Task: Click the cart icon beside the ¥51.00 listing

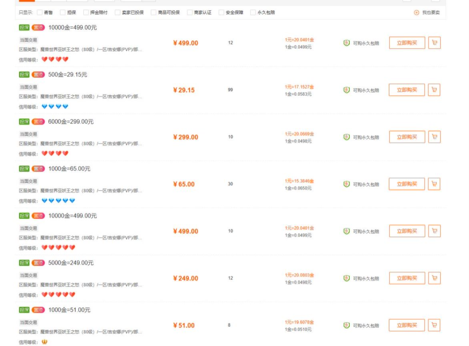Action: [x=434, y=325]
